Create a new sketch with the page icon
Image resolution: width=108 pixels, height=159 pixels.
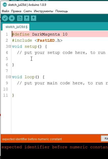(20, 18)
